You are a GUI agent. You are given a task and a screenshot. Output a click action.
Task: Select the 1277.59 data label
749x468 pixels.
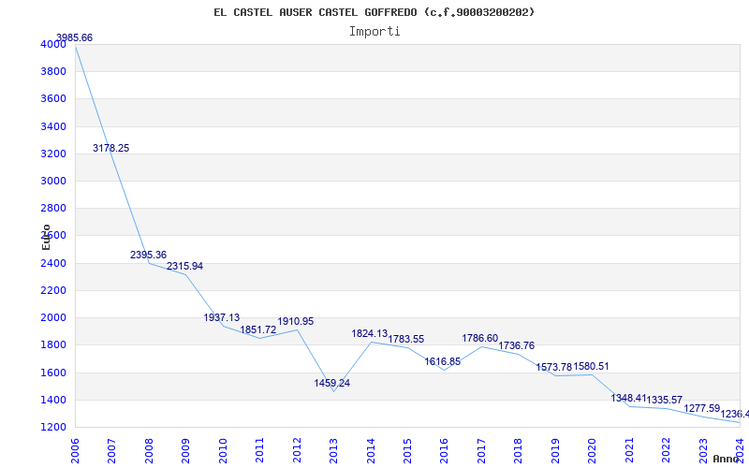tap(701, 408)
